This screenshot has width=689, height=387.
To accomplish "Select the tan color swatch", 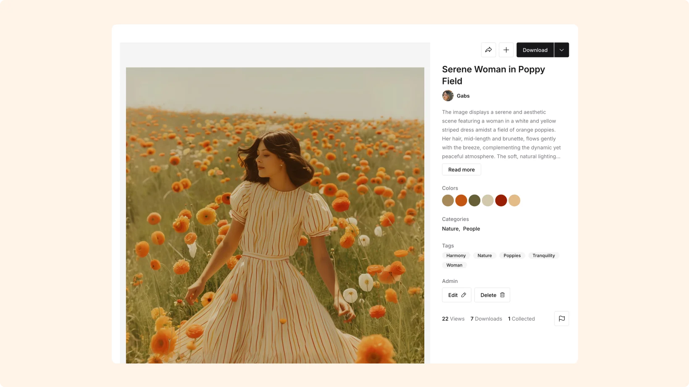I will 448,200.
